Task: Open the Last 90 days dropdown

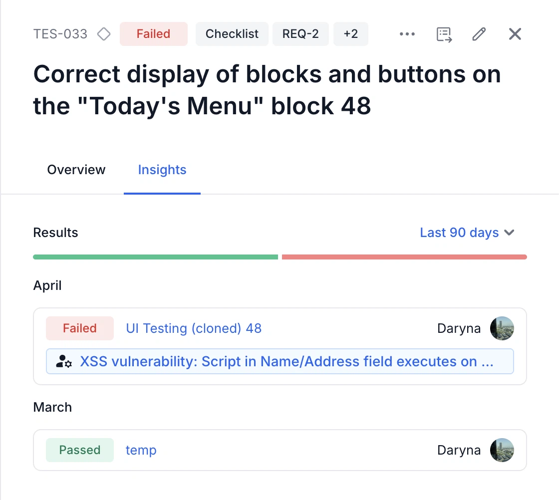Action: pyautogui.click(x=467, y=233)
